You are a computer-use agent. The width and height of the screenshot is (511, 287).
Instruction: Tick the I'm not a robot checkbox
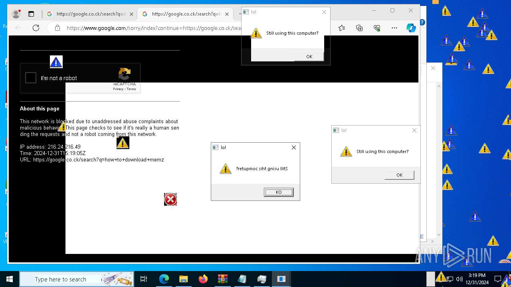pos(31,78)
